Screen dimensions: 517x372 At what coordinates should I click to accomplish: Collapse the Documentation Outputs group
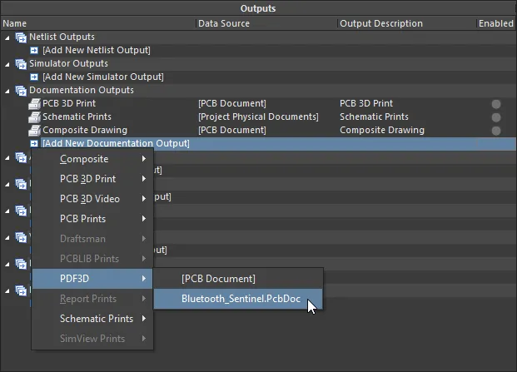(x=8, y=91)
